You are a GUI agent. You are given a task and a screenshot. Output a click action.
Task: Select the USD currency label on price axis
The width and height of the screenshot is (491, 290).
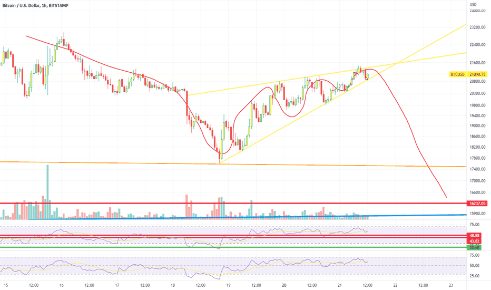[473, 4]
